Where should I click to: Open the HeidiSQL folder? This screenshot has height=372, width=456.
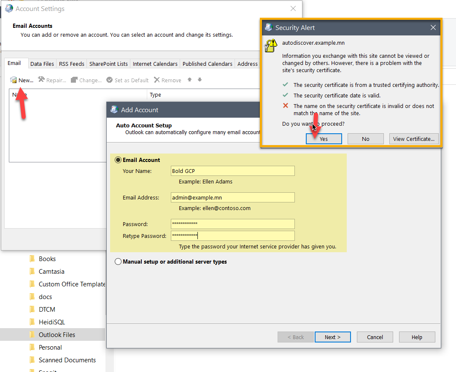point(52,322)
